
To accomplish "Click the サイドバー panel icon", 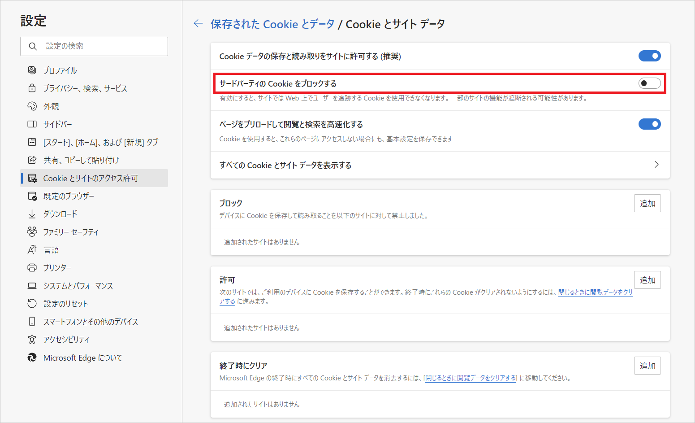I will pos(32,124).
